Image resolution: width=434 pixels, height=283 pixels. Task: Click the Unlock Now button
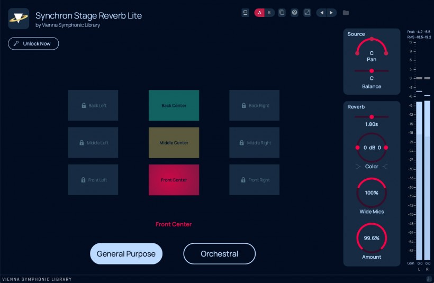33,43
